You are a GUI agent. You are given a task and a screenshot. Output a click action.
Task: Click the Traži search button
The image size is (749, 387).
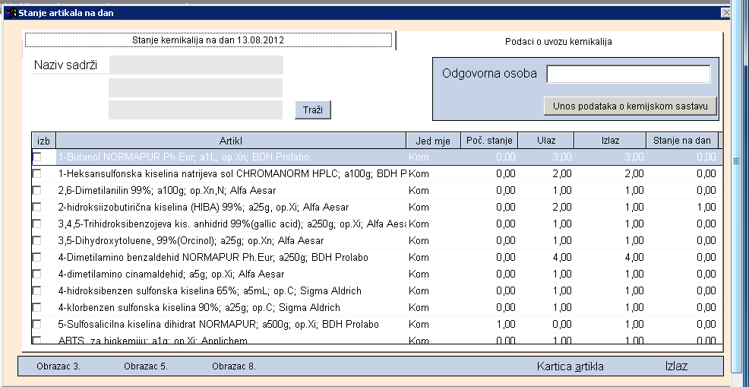[313, 110]
